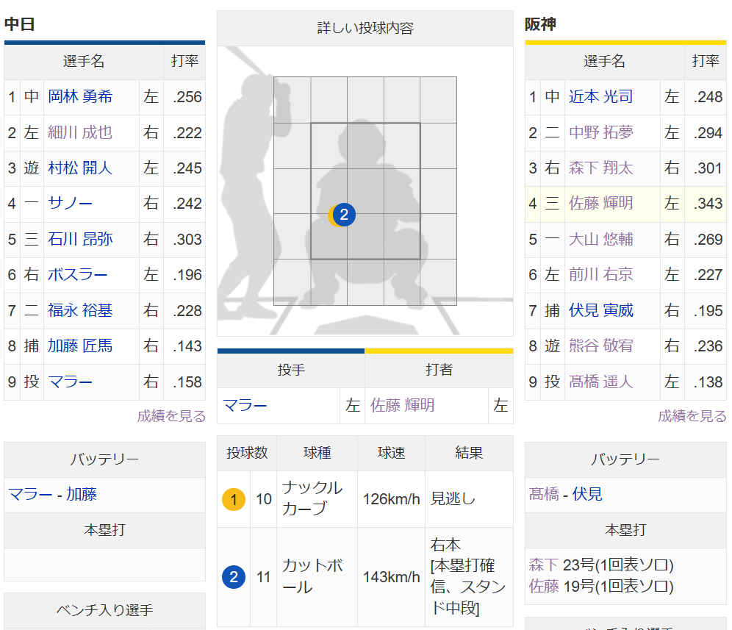Open 前川 右京 player page
732x630 pixels.
[601, 275]
